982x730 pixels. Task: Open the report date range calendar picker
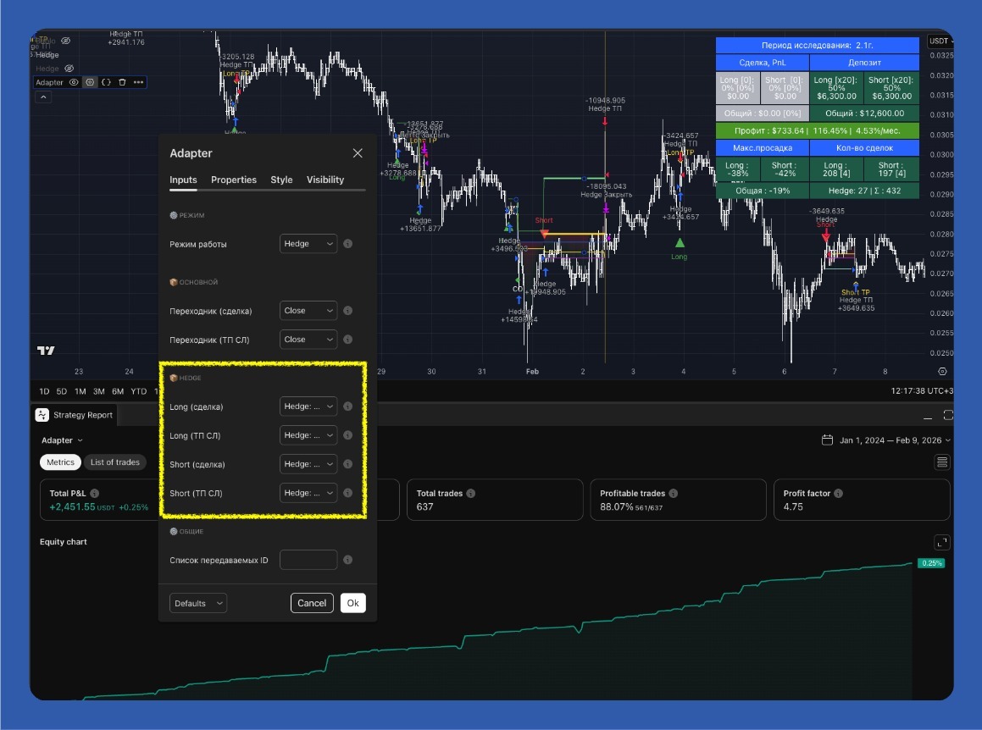[x=886, y=440]
